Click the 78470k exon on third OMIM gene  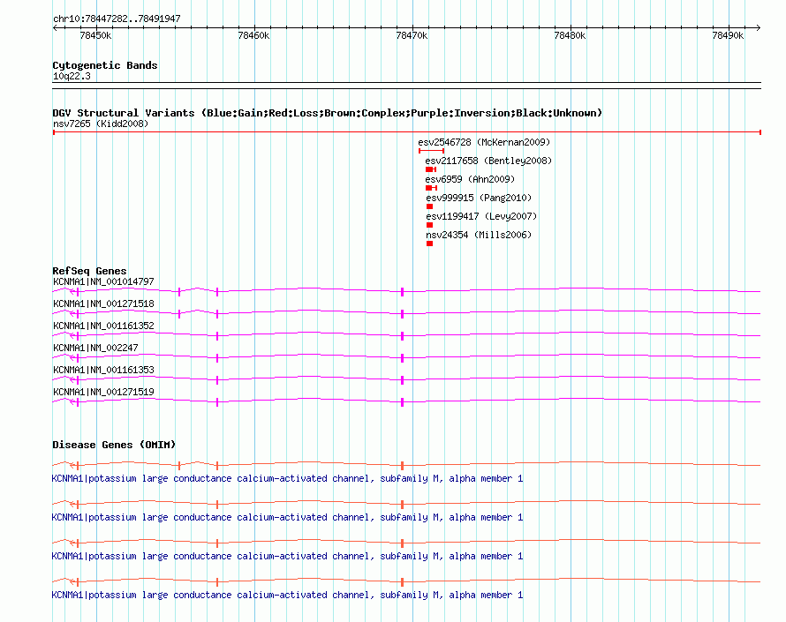click(x=402, y=543)
